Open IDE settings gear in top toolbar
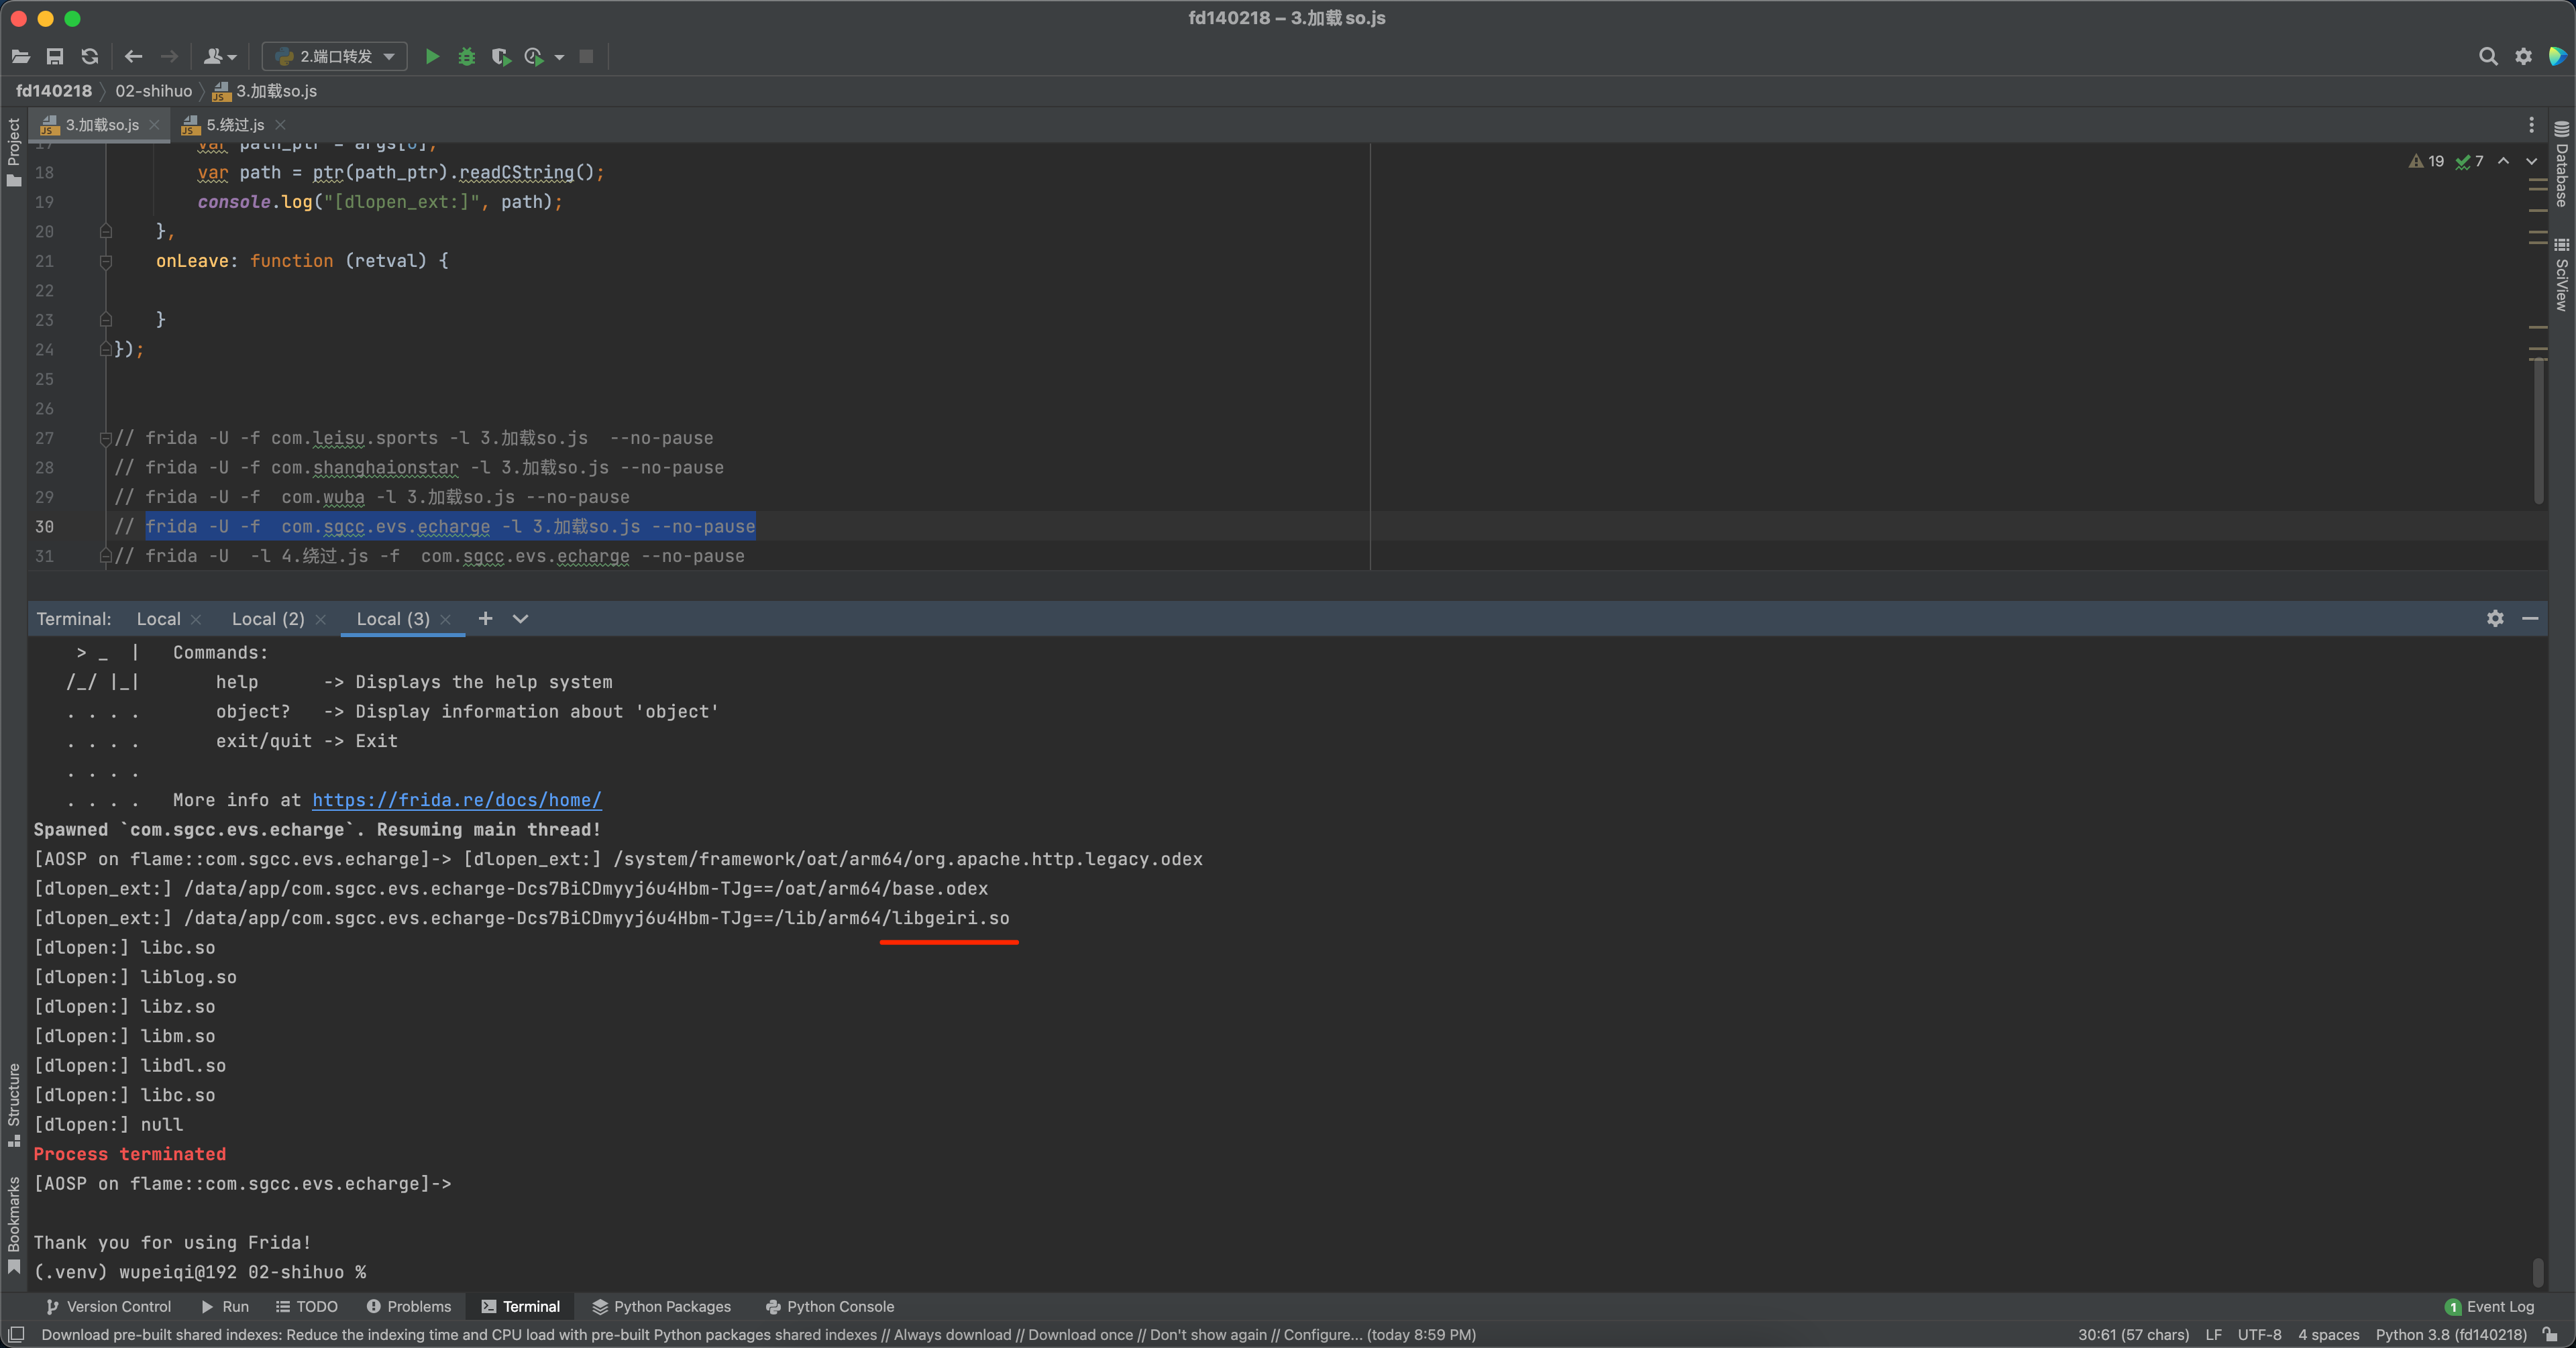The width and height of the screenshot is (2576, 1348). (x=2523, y=57)
